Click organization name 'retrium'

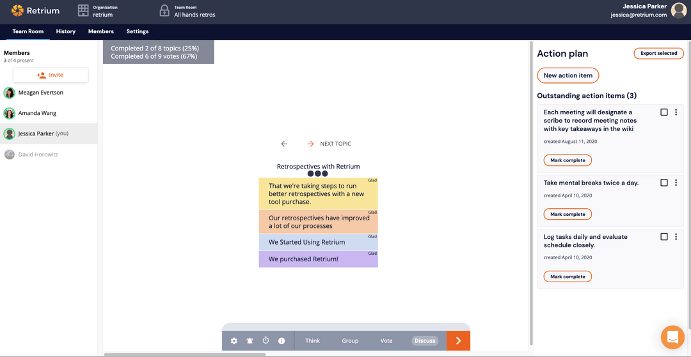pos(102,15)
